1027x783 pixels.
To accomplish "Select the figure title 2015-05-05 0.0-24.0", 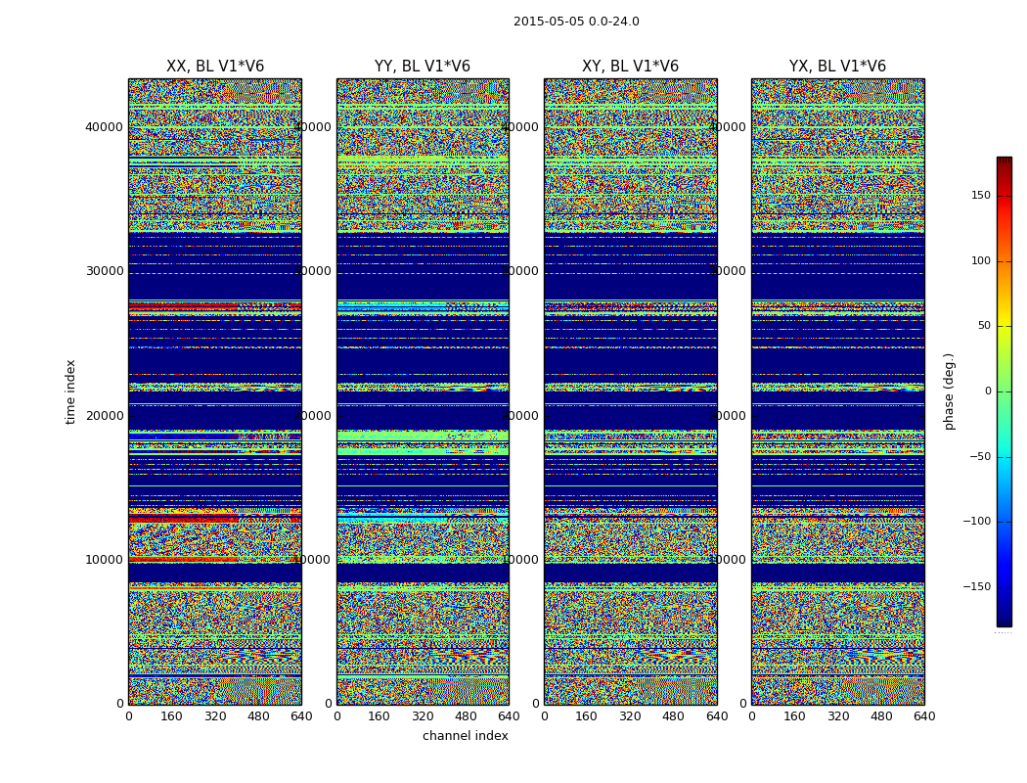I will [576, 22].
